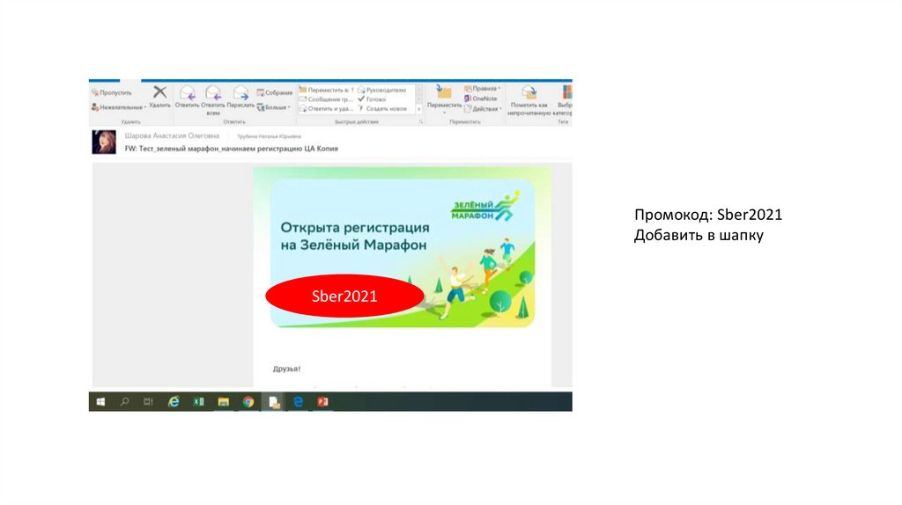Viewport: 902px width, 505px height.
Task: Select the Outlook message taskbar icon
Action: [274, 401]
